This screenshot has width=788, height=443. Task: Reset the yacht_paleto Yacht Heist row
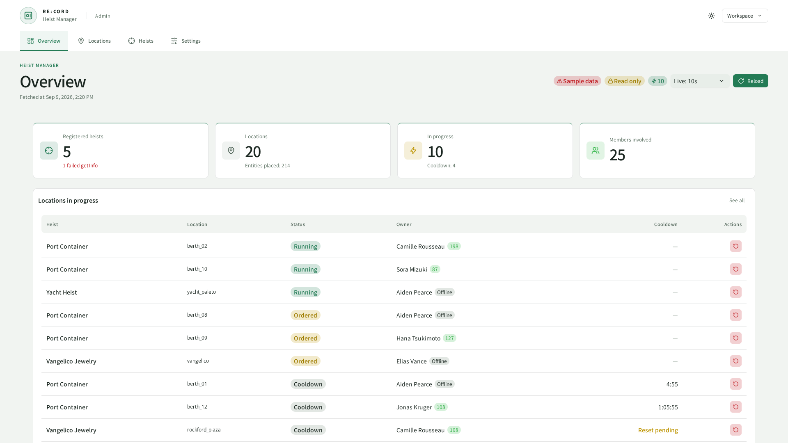(736, 292)
